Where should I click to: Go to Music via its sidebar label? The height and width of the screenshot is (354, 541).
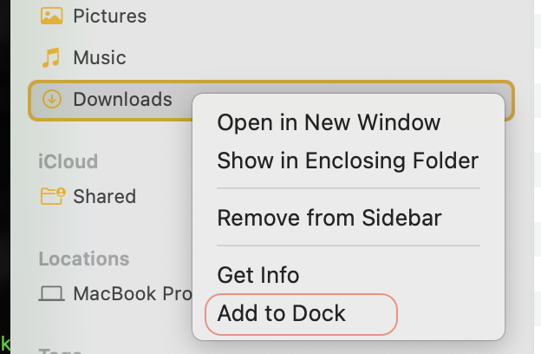[x=99, y=58]
